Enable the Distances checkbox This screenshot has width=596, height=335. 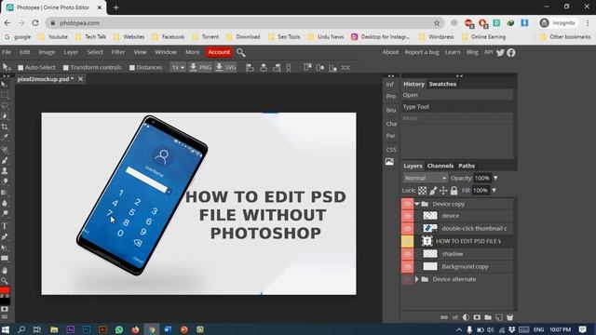pyautogui.click(x=132, y=68)
